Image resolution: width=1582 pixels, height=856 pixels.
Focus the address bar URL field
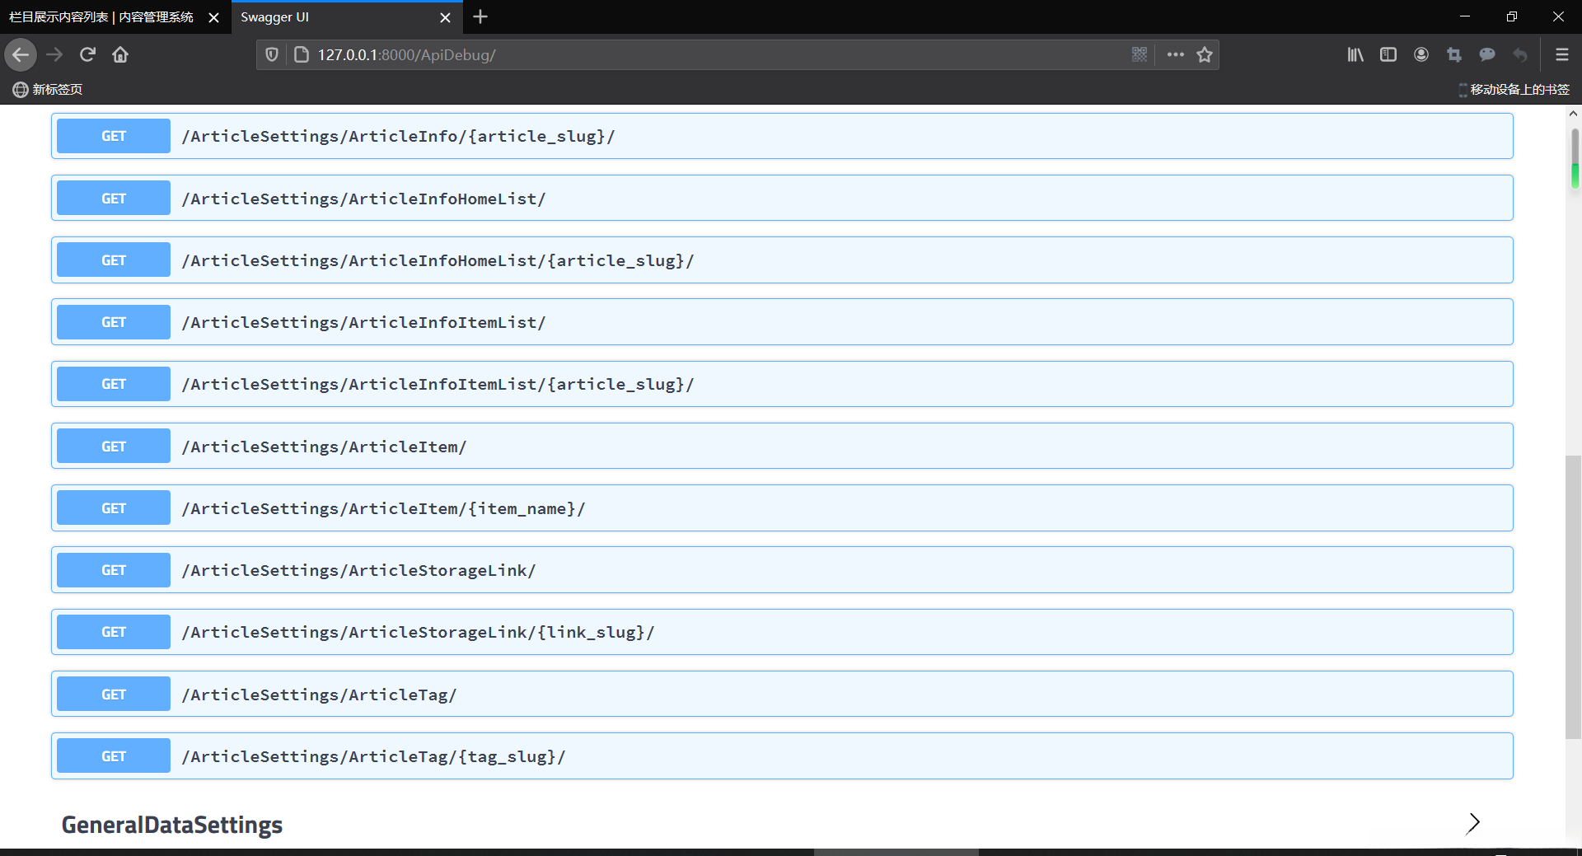[x=700, y=55]
